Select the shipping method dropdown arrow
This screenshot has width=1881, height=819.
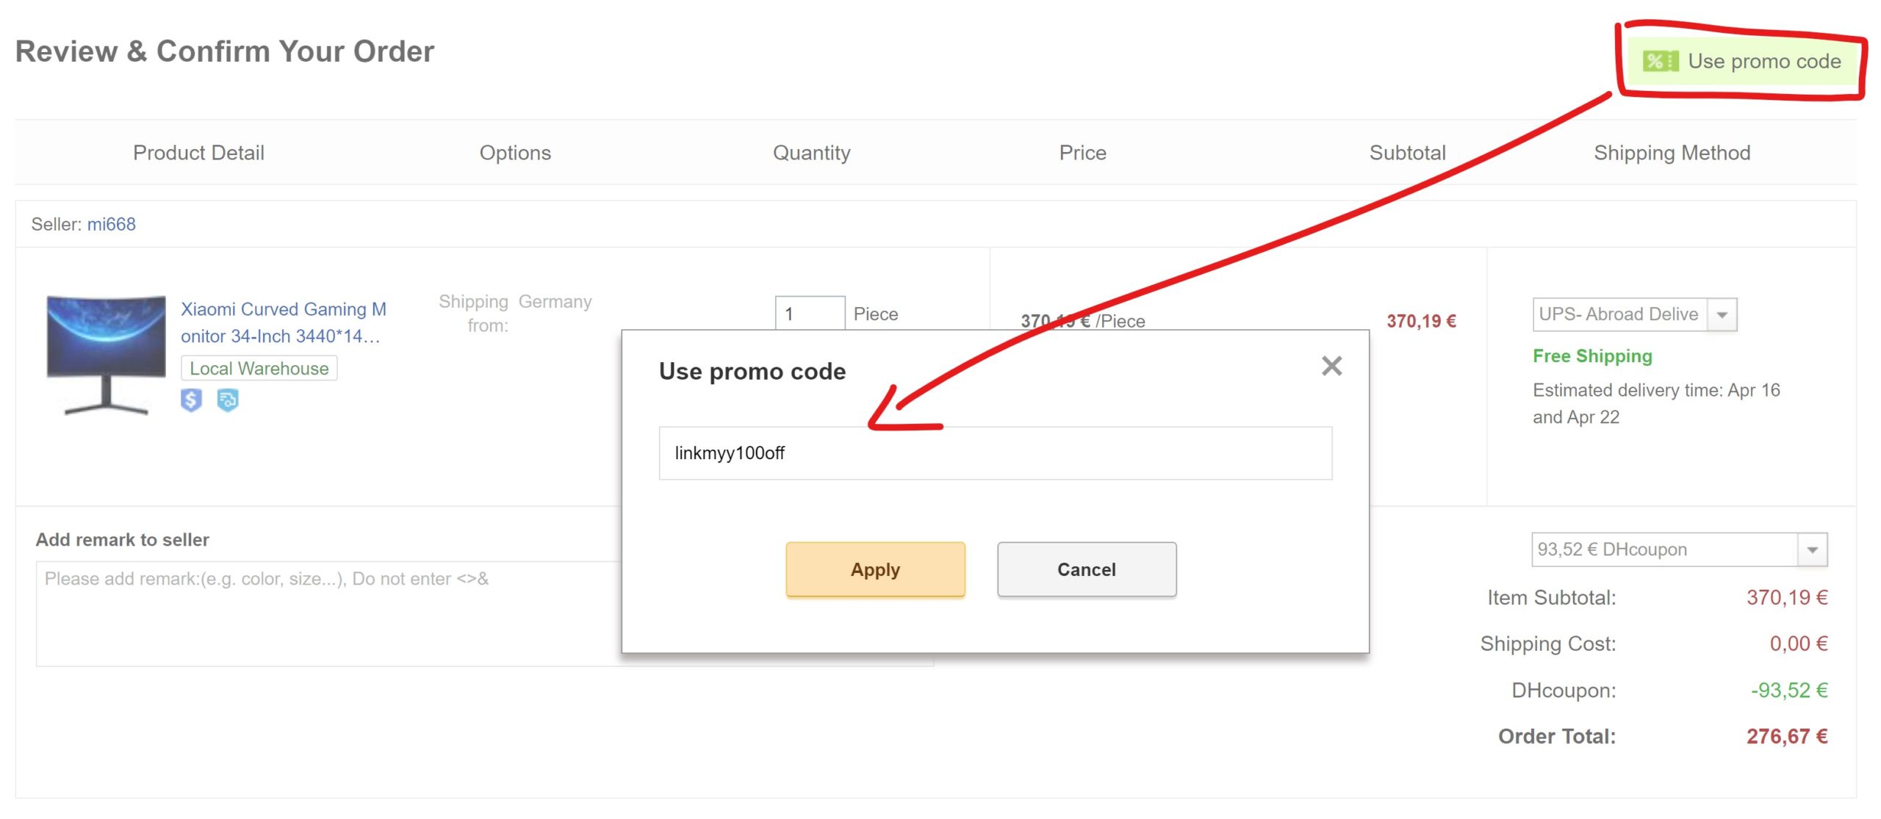[x=1724, y=314]
